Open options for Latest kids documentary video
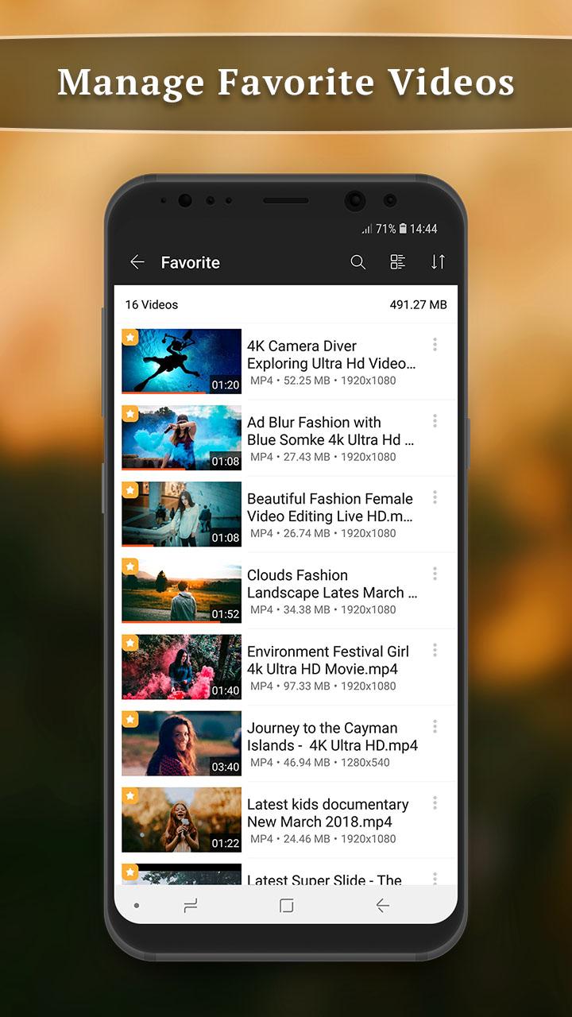Screen dimensions: 572x1017 tap(435, 802)
